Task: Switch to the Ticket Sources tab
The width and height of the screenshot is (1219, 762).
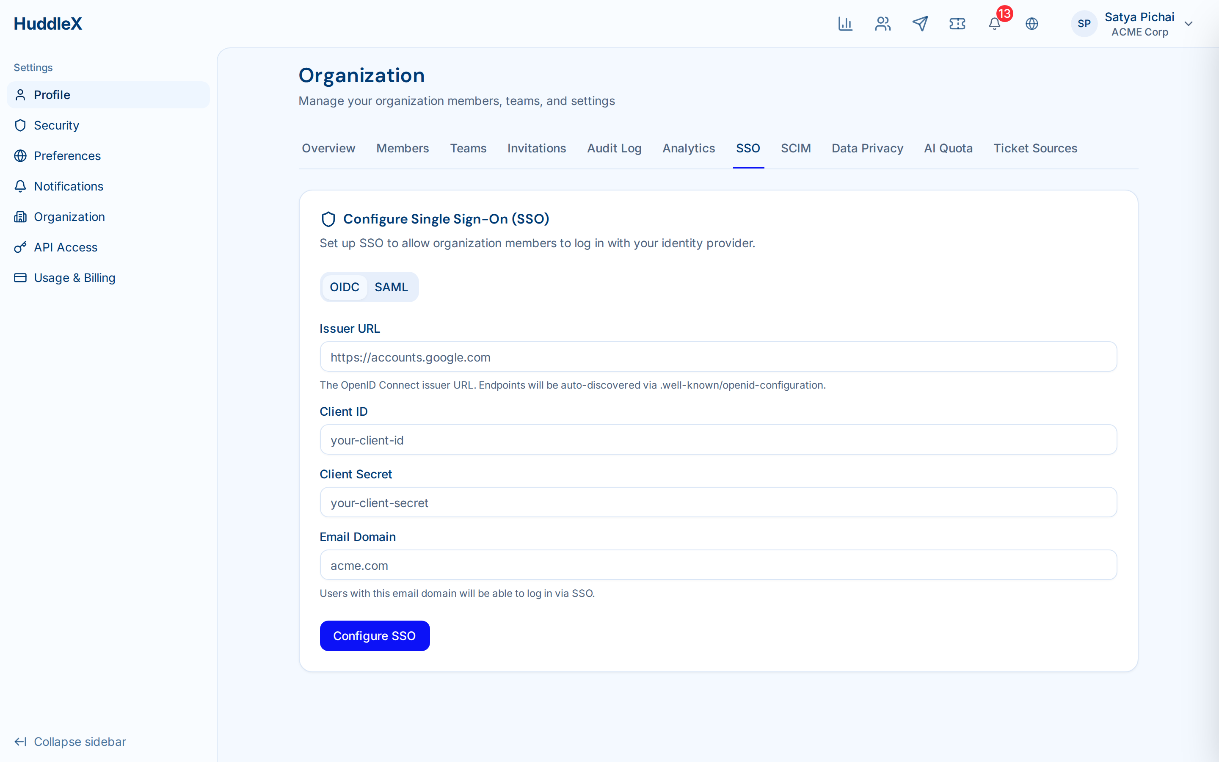Action: [x=1035, y=148]
